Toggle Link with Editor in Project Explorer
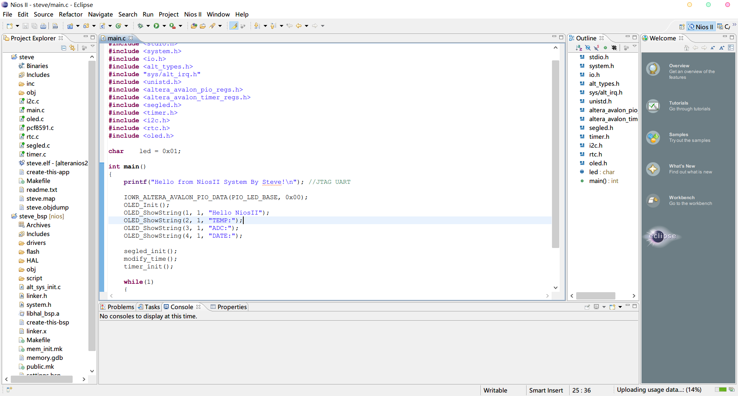738x396 pixels. [72, 48]
